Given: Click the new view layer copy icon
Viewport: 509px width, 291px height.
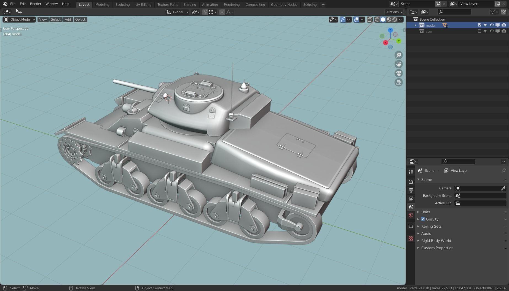Looking at the screenshot, I should [x=497, y=4].
